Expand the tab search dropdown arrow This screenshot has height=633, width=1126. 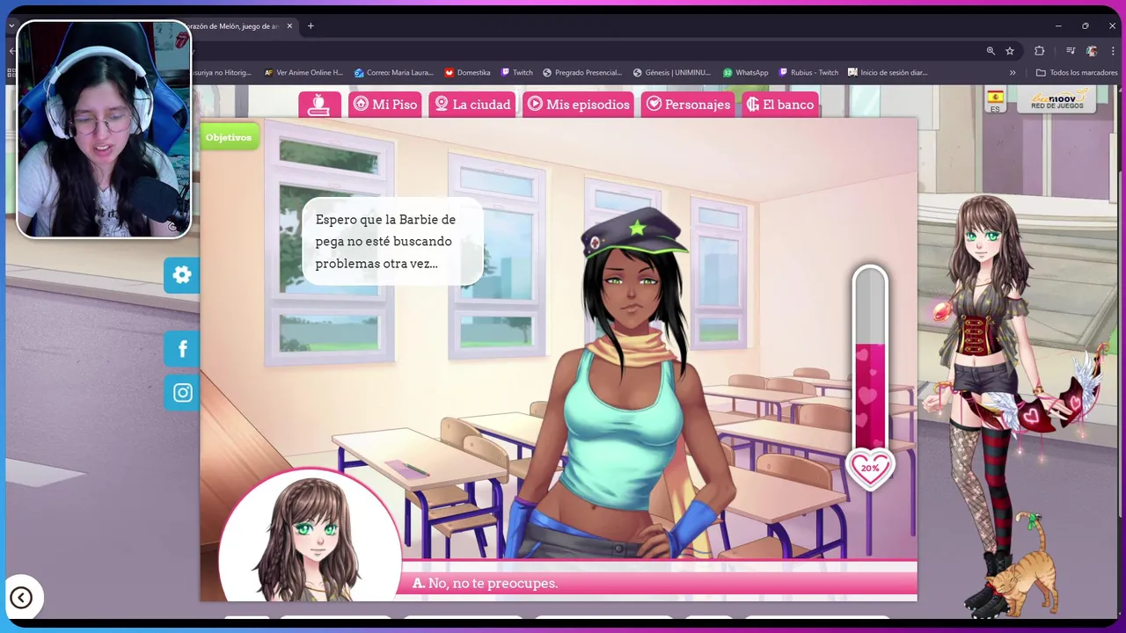tap(11, 26)
